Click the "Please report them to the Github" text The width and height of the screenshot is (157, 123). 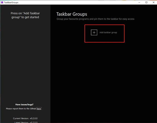click(21, 108)
